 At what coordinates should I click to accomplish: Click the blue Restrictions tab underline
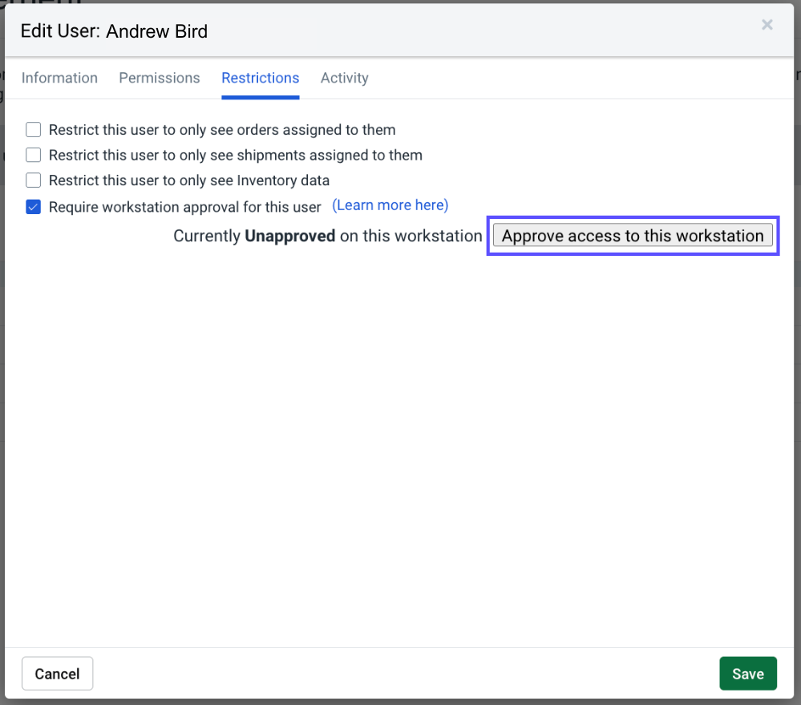260,95
